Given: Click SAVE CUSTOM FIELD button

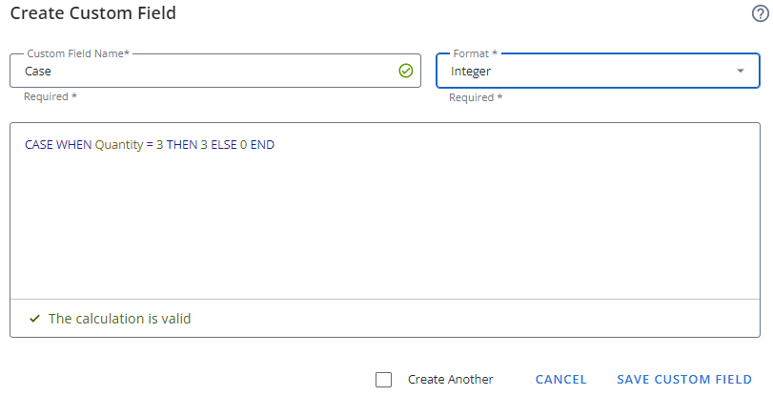Looking at the screenshot, I should coord(684,379).
